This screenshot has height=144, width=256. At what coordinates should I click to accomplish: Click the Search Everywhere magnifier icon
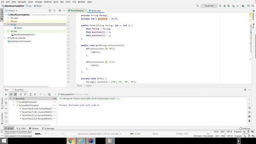pos(253,6)
